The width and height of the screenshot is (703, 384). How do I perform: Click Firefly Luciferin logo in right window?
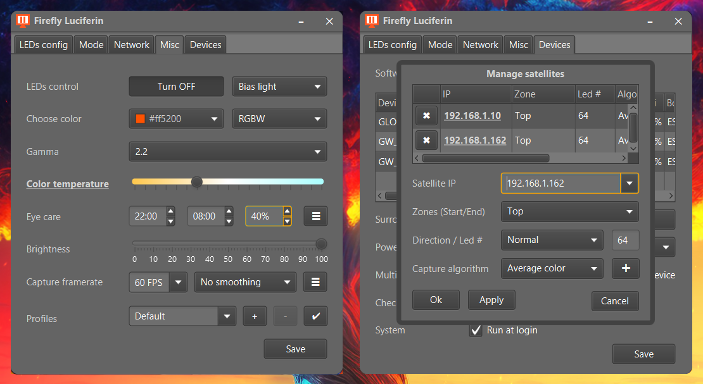click(x=372, y=21)
